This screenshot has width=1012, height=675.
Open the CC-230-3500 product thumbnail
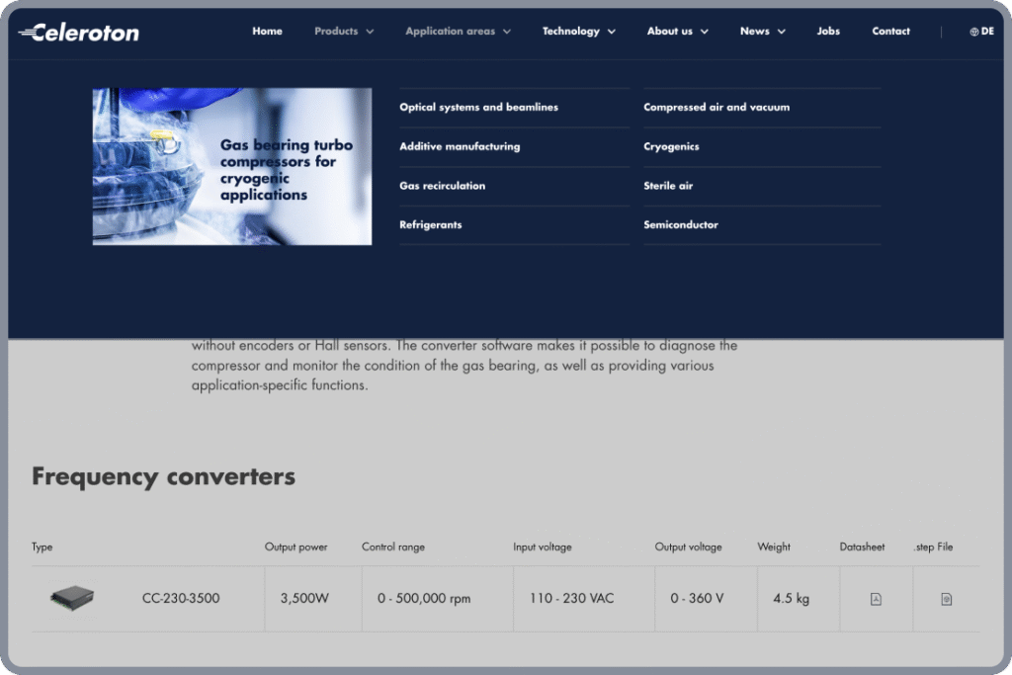pos(71,597)
